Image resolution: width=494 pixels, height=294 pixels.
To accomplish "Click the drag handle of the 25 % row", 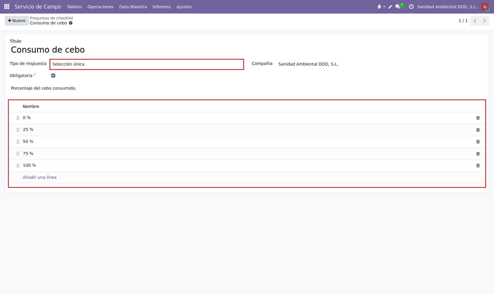I will click(x=18, y=130).
